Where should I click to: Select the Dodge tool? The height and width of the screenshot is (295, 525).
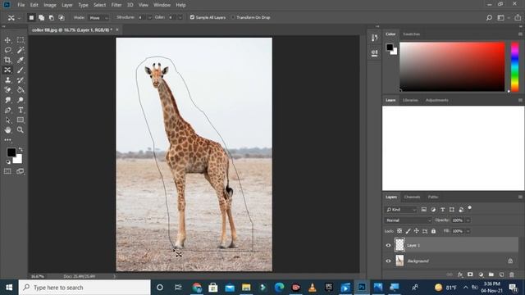tap(21, 100)
